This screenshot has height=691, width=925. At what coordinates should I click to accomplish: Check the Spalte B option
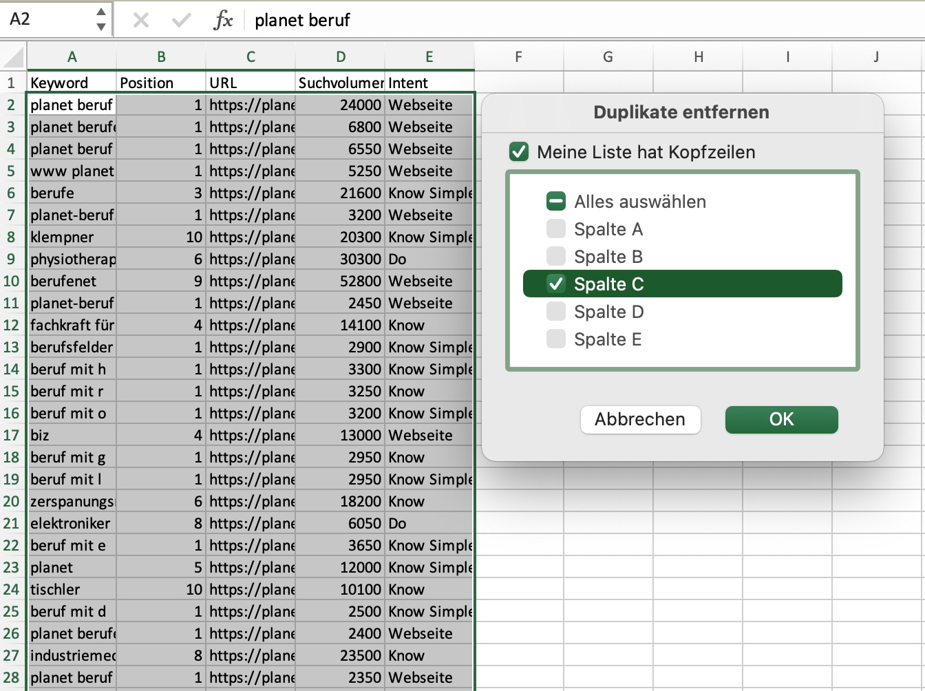point(555,257)
